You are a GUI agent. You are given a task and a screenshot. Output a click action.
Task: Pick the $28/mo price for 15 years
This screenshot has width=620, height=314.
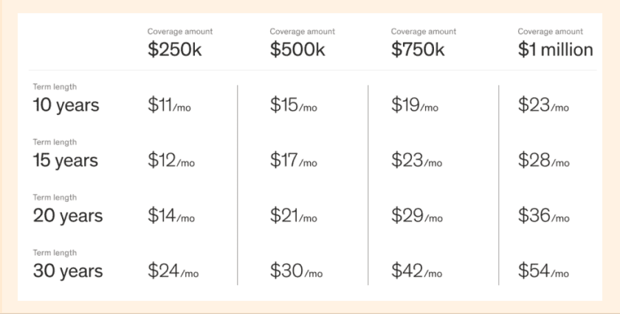point(544,160)
